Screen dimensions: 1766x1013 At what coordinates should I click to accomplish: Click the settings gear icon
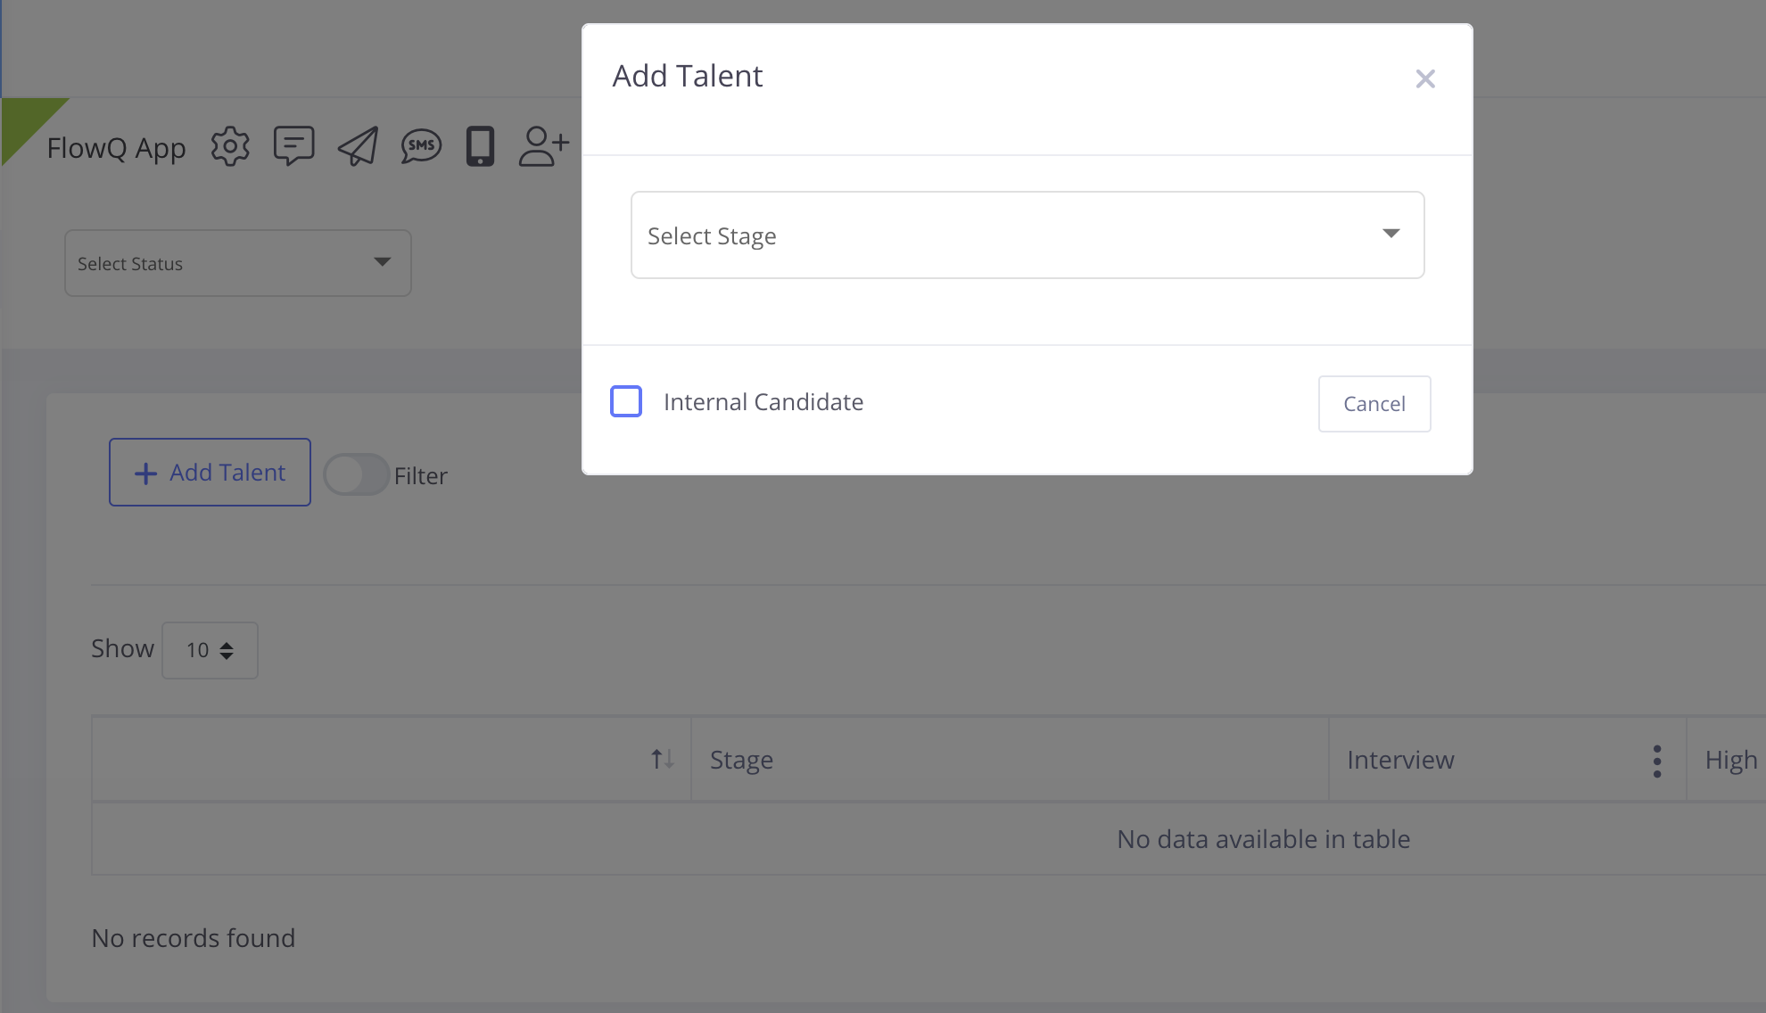point(230,146)
